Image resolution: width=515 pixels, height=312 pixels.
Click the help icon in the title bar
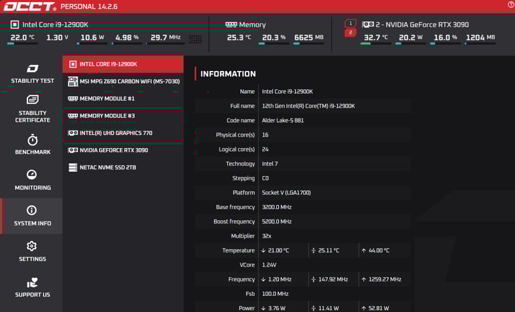click(511, 4)
